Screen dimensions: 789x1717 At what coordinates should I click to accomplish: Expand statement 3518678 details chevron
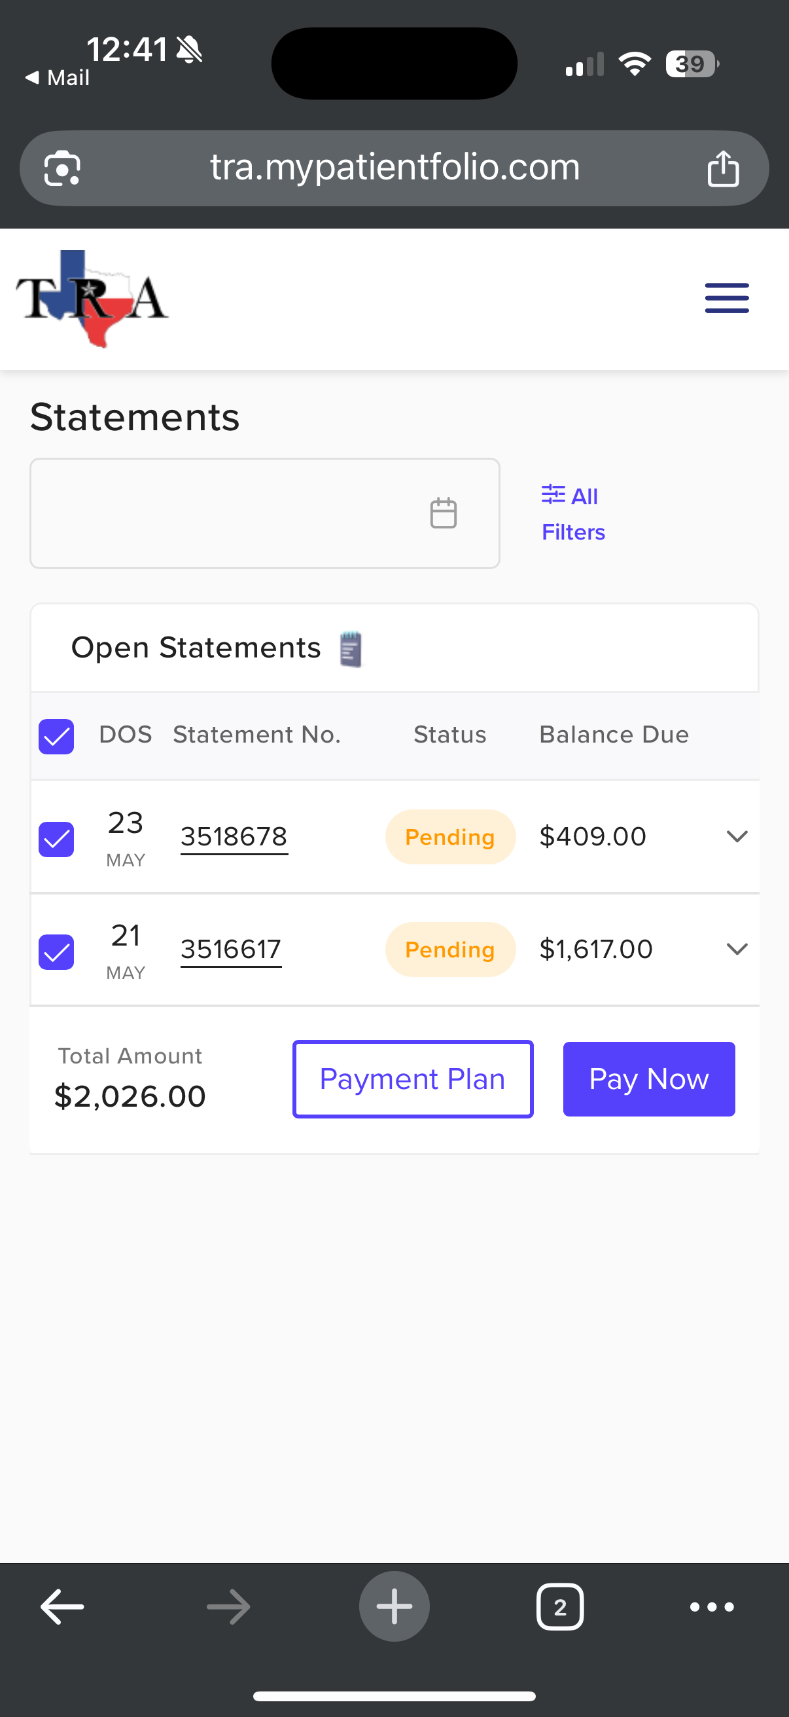pyautogui.click(x=737, y=836)
